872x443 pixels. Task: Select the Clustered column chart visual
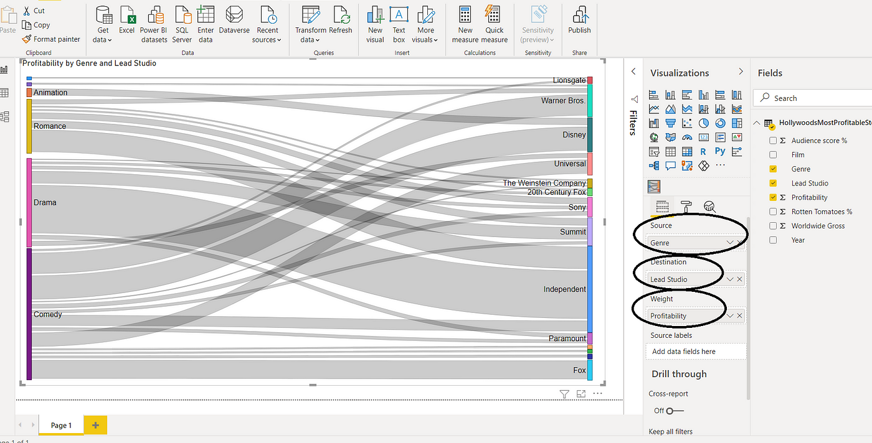point(704,95)
